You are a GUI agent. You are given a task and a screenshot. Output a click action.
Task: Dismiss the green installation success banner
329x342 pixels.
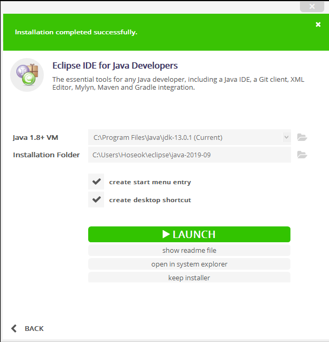(x=318, y=24)
